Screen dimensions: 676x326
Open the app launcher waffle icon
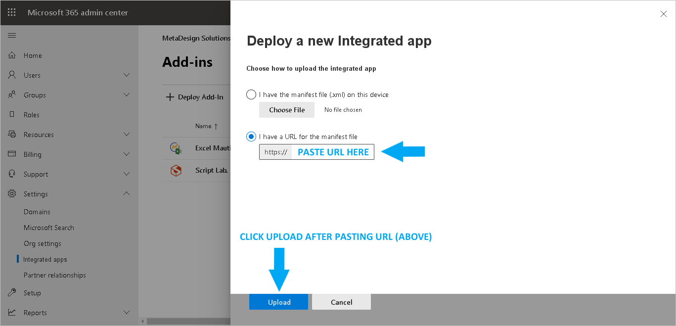[12, 12]
